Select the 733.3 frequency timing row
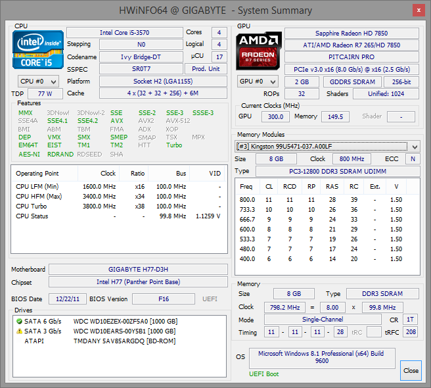431x388 pixels. (327, 210)
